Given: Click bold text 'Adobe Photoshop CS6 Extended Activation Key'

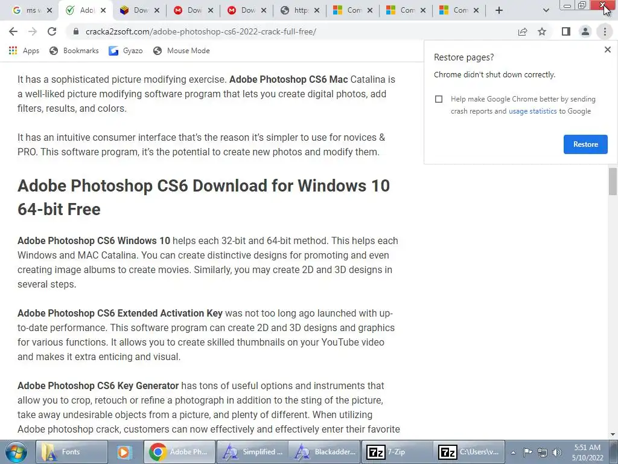Looking at the screenshot, I should (120, 313).
